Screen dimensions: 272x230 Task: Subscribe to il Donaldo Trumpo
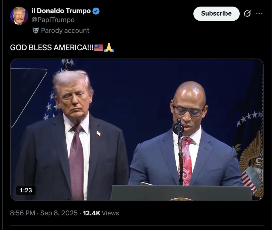216,14
